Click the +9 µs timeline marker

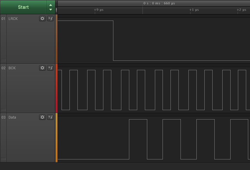tap(99, 10)
